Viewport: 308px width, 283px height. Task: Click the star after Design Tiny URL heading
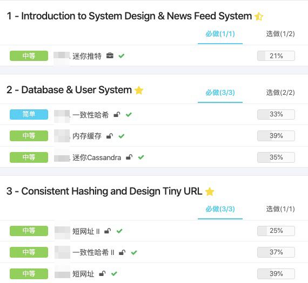(210, 191)
